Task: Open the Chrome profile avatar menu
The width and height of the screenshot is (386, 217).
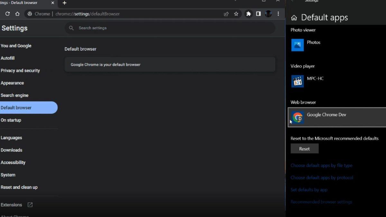Action: click(268, 14)
